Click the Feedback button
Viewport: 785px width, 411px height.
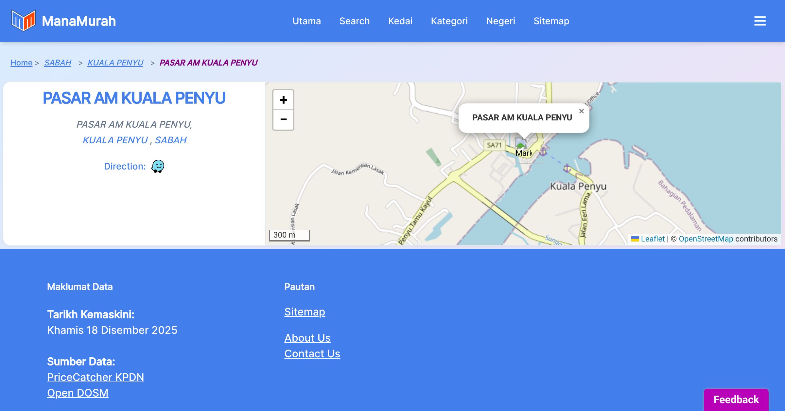[x=736, y=399]
